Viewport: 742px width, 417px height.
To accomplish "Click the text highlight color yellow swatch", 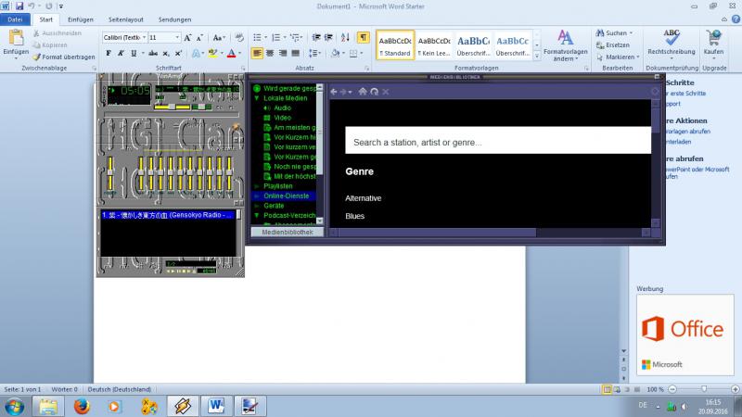I will pyautogui.click(x=212, y=54).
